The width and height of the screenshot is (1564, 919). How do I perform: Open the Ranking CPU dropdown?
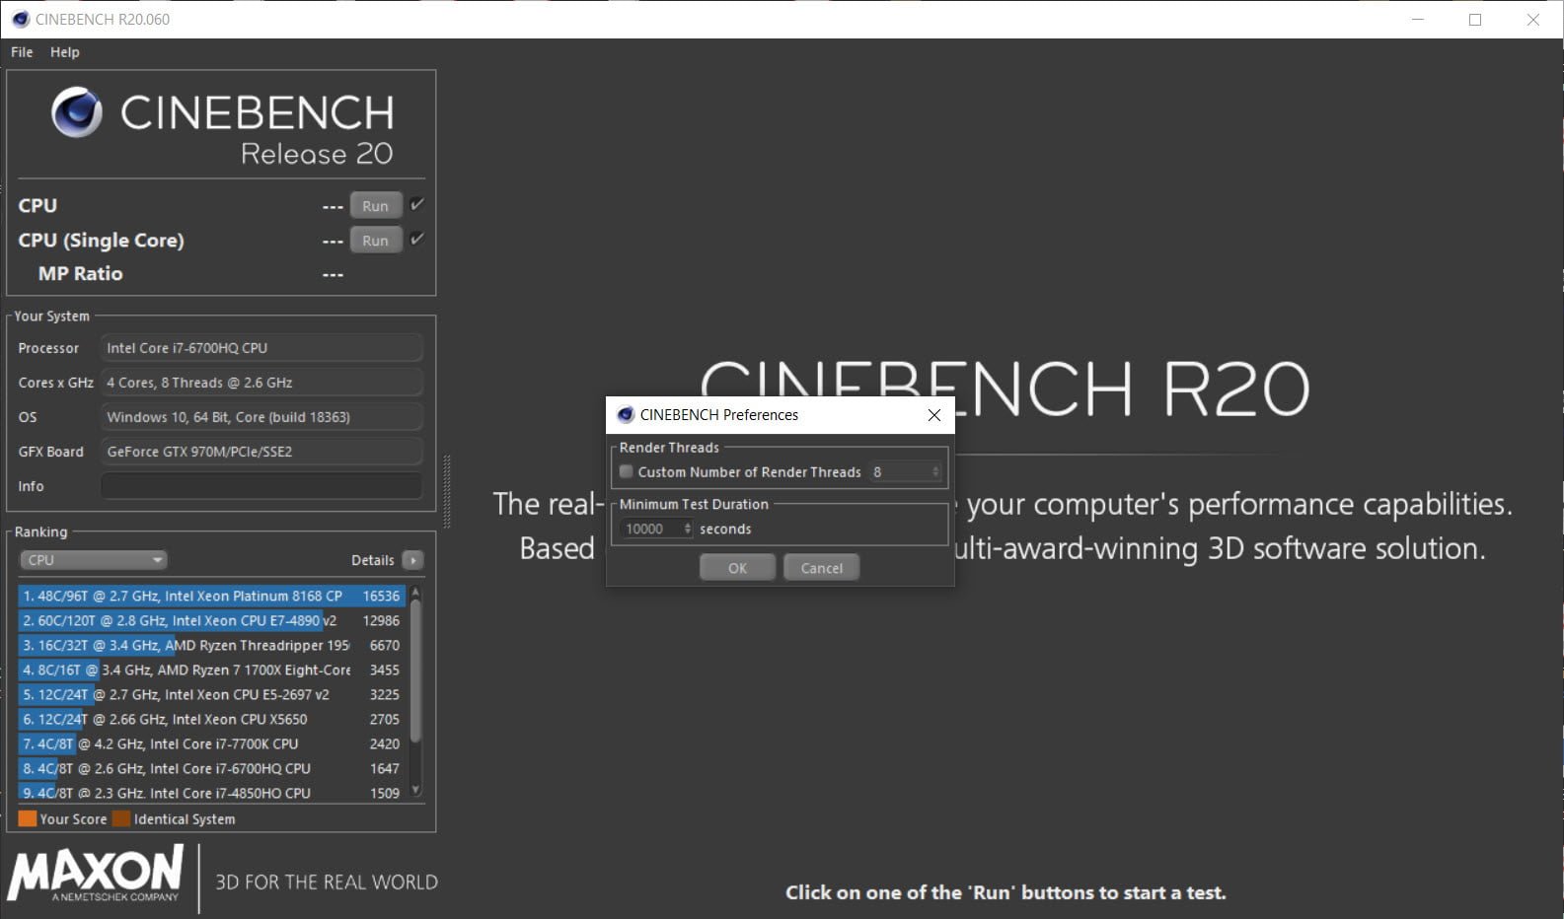point(93,560)
